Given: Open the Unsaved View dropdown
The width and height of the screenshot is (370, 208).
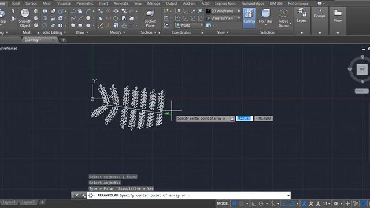Looking at the screenshot, I should pos(223,18).
